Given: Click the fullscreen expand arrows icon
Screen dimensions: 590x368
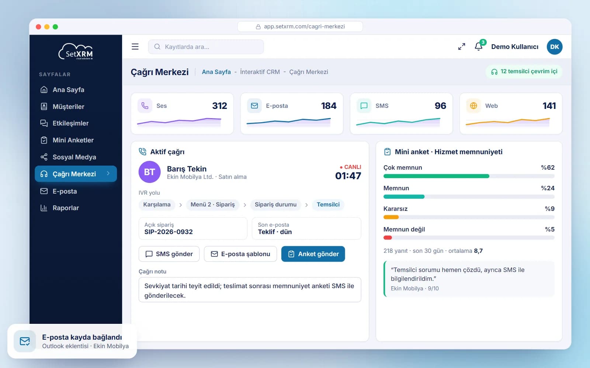Looking at the screenshot, I should point(461,47).
